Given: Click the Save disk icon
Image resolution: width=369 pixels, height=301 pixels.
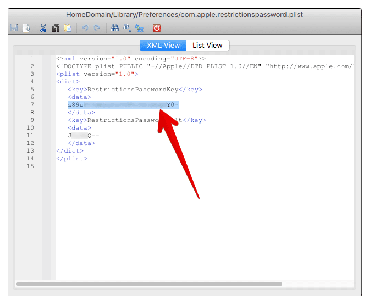Looking at the screenshot, I should pyautogui.click(x=14, y=28).
